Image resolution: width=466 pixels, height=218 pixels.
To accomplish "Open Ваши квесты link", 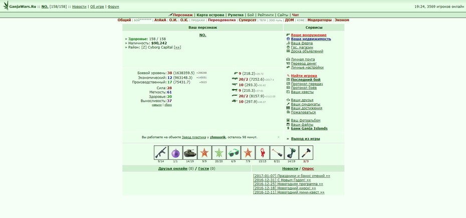I will (x=302, y=92).
